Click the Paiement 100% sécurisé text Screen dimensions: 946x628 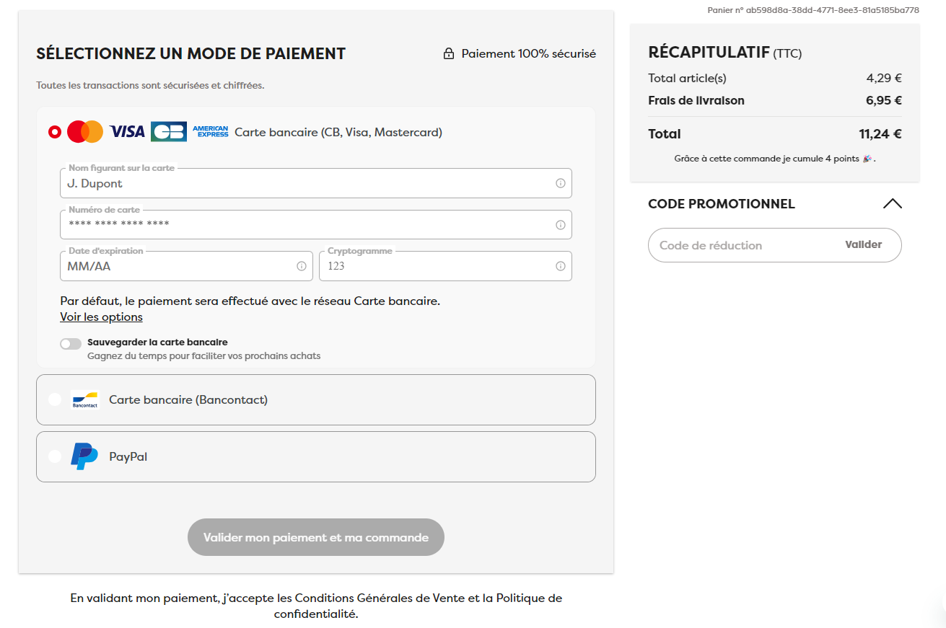529,53
